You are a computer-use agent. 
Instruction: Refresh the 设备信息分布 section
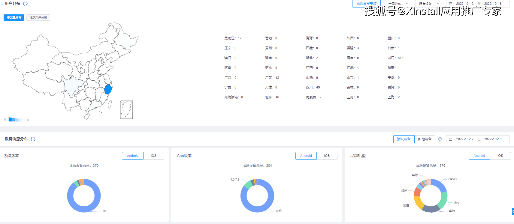(x=33, y=139)
